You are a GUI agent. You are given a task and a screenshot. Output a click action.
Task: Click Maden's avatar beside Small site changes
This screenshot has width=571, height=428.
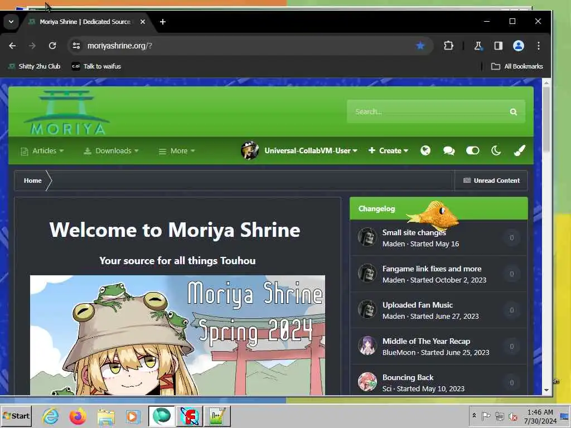[367, 237]
